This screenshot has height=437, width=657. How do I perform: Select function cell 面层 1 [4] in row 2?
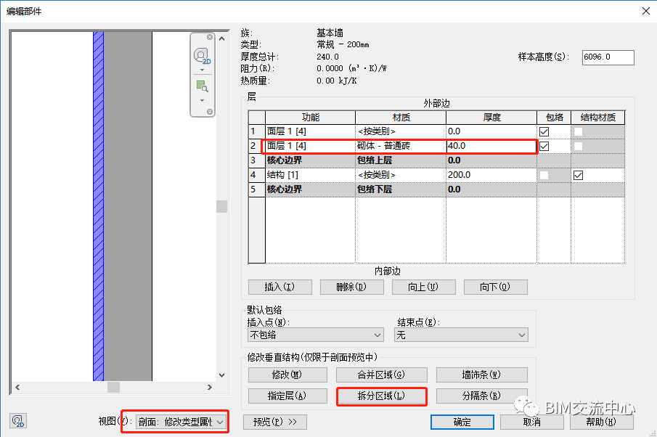click(x=310, y=146)
